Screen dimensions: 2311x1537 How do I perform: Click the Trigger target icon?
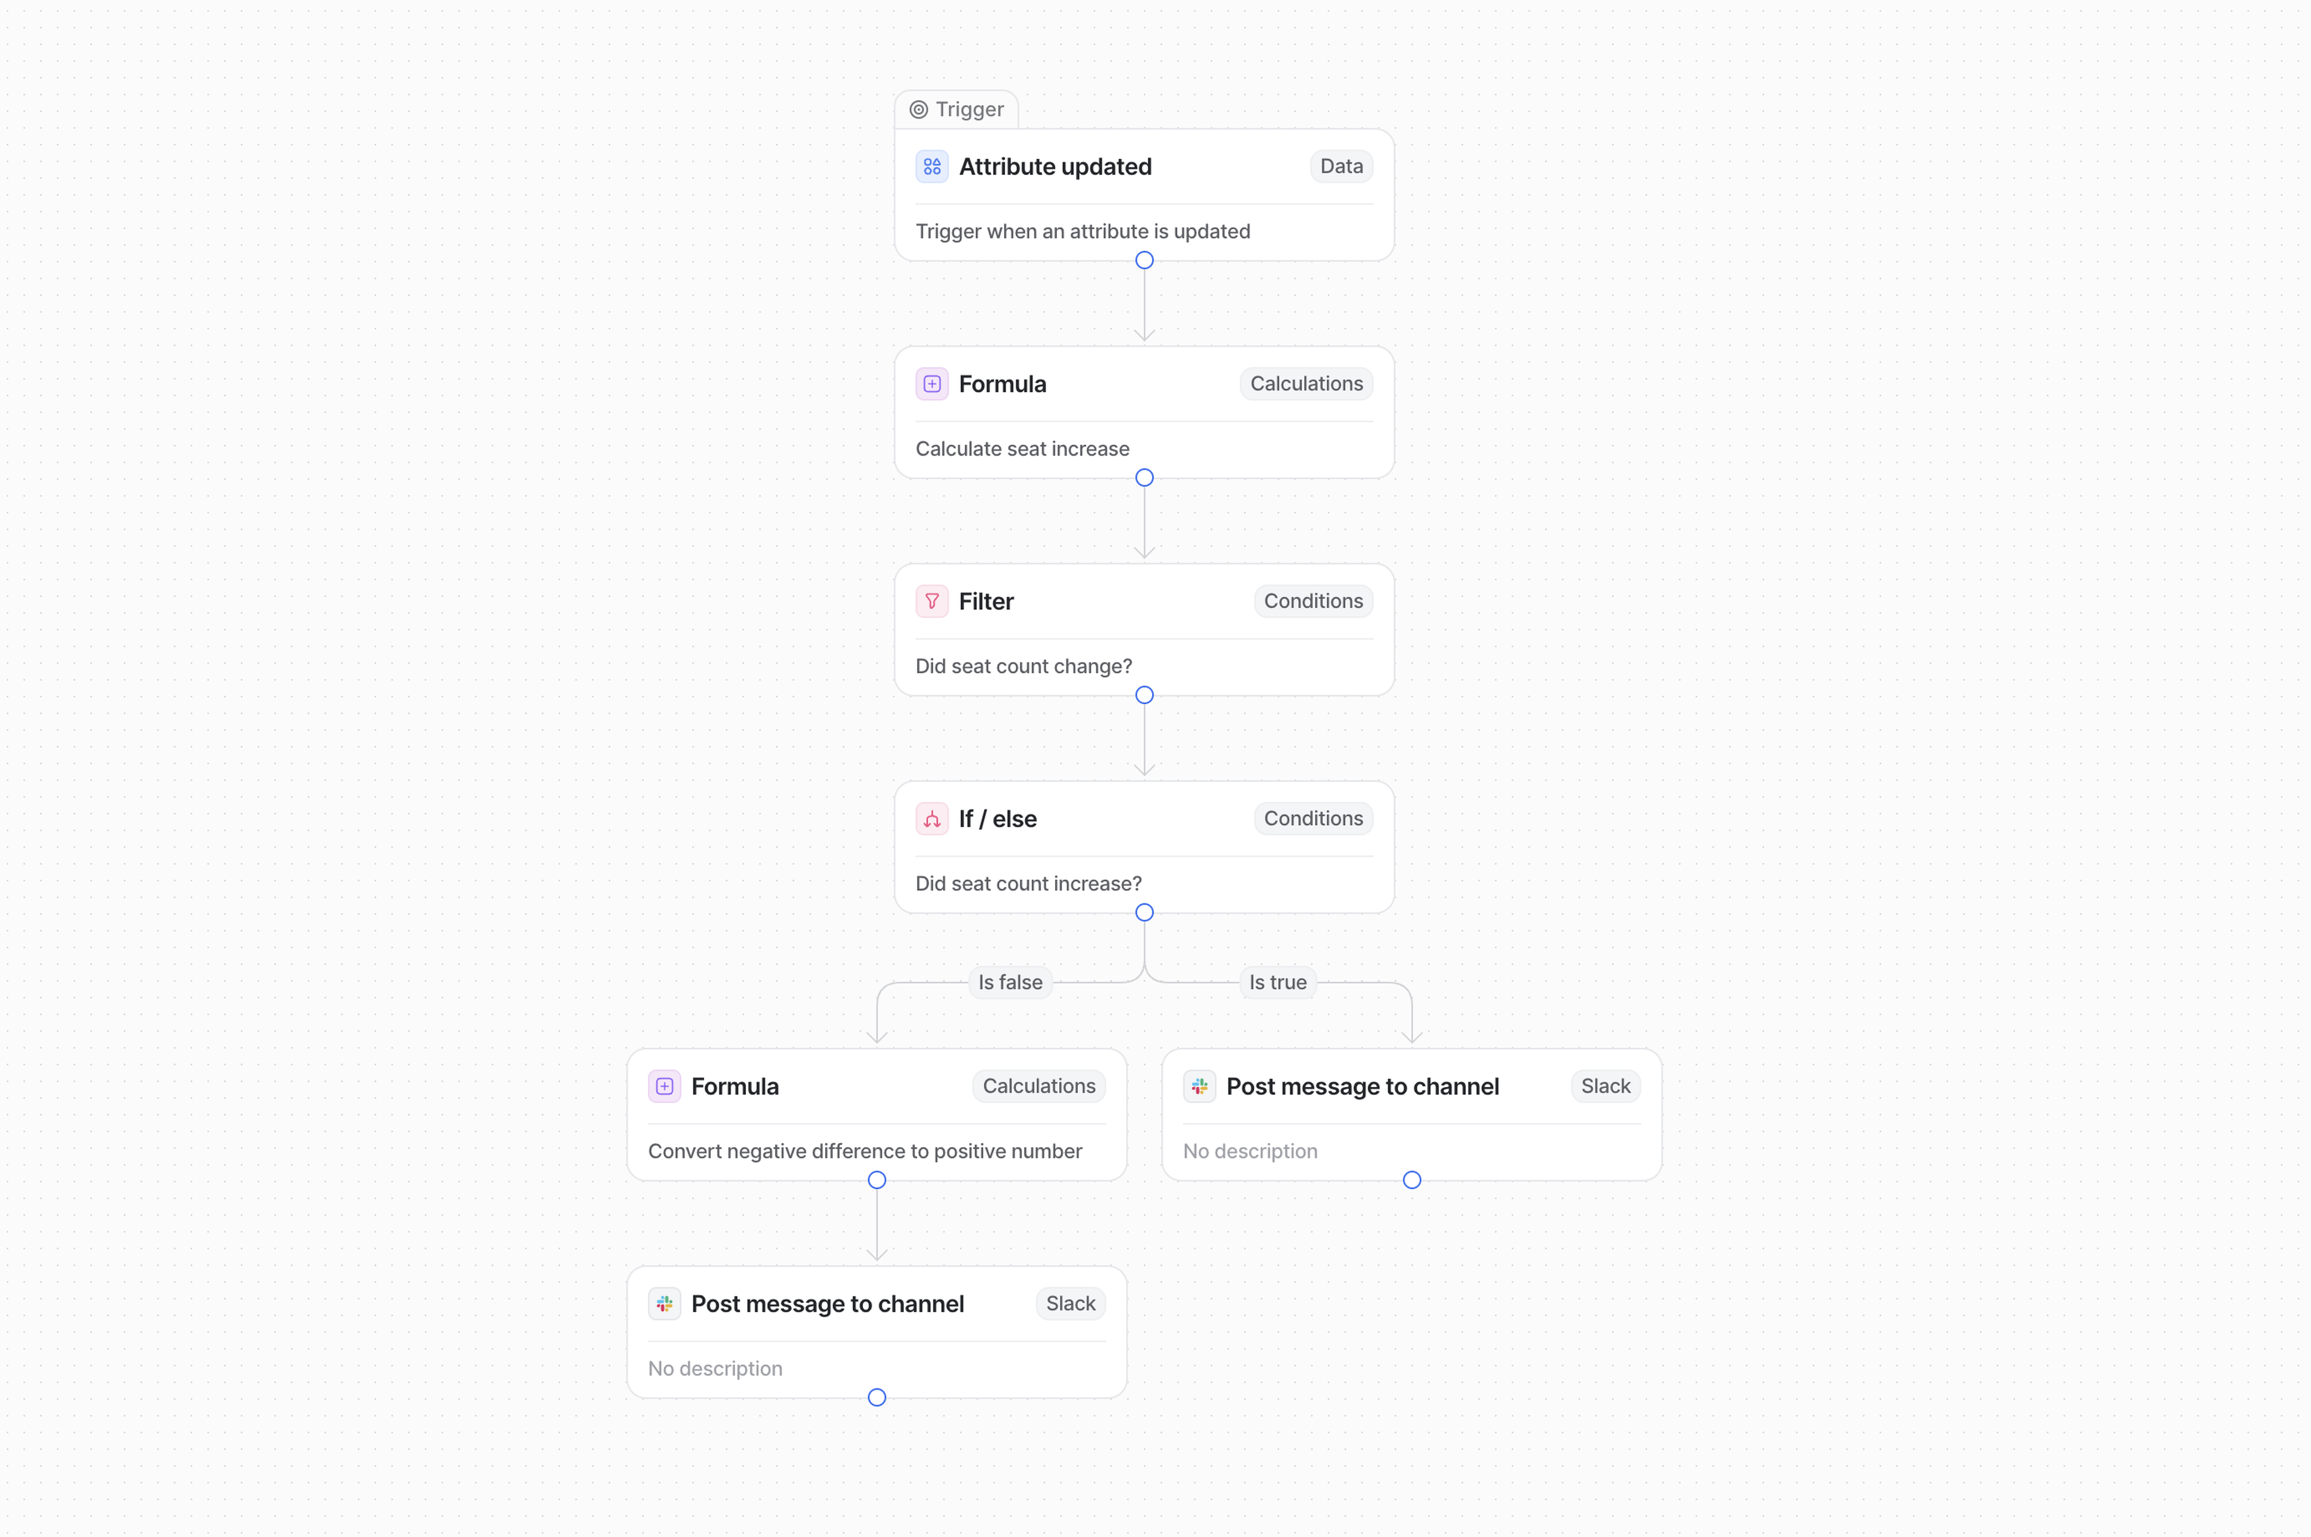click(918, 110)
